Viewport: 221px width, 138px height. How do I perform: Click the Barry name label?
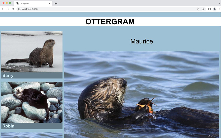(8, 76)
